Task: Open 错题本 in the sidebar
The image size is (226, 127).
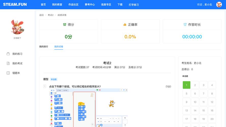Action: pyautogui.click(x=16, y=73)
